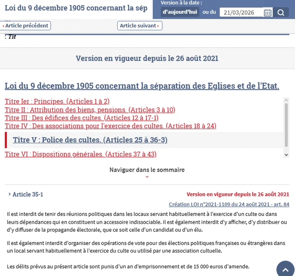Click summary scrollbar down arrow
Screen dimensions: 295x276
coord(286,155)
